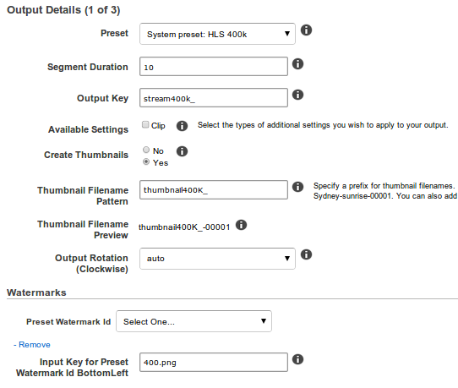
Task: Open the Output Rotation auto dropdown
Action: 217,259
